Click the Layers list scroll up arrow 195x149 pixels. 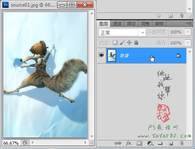point(190,51)
